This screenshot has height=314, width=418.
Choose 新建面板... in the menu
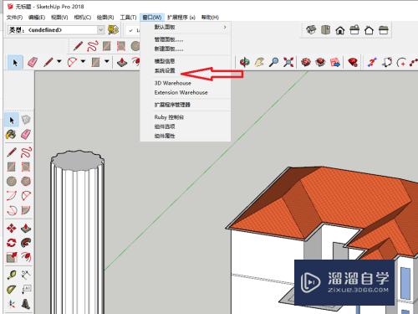pyautogui.click(x=169, y=49)
